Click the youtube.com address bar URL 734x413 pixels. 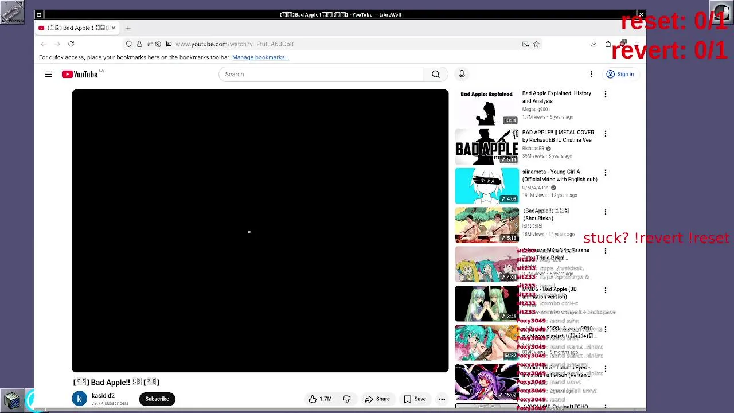pyautogui.click(x=235, y=44)
